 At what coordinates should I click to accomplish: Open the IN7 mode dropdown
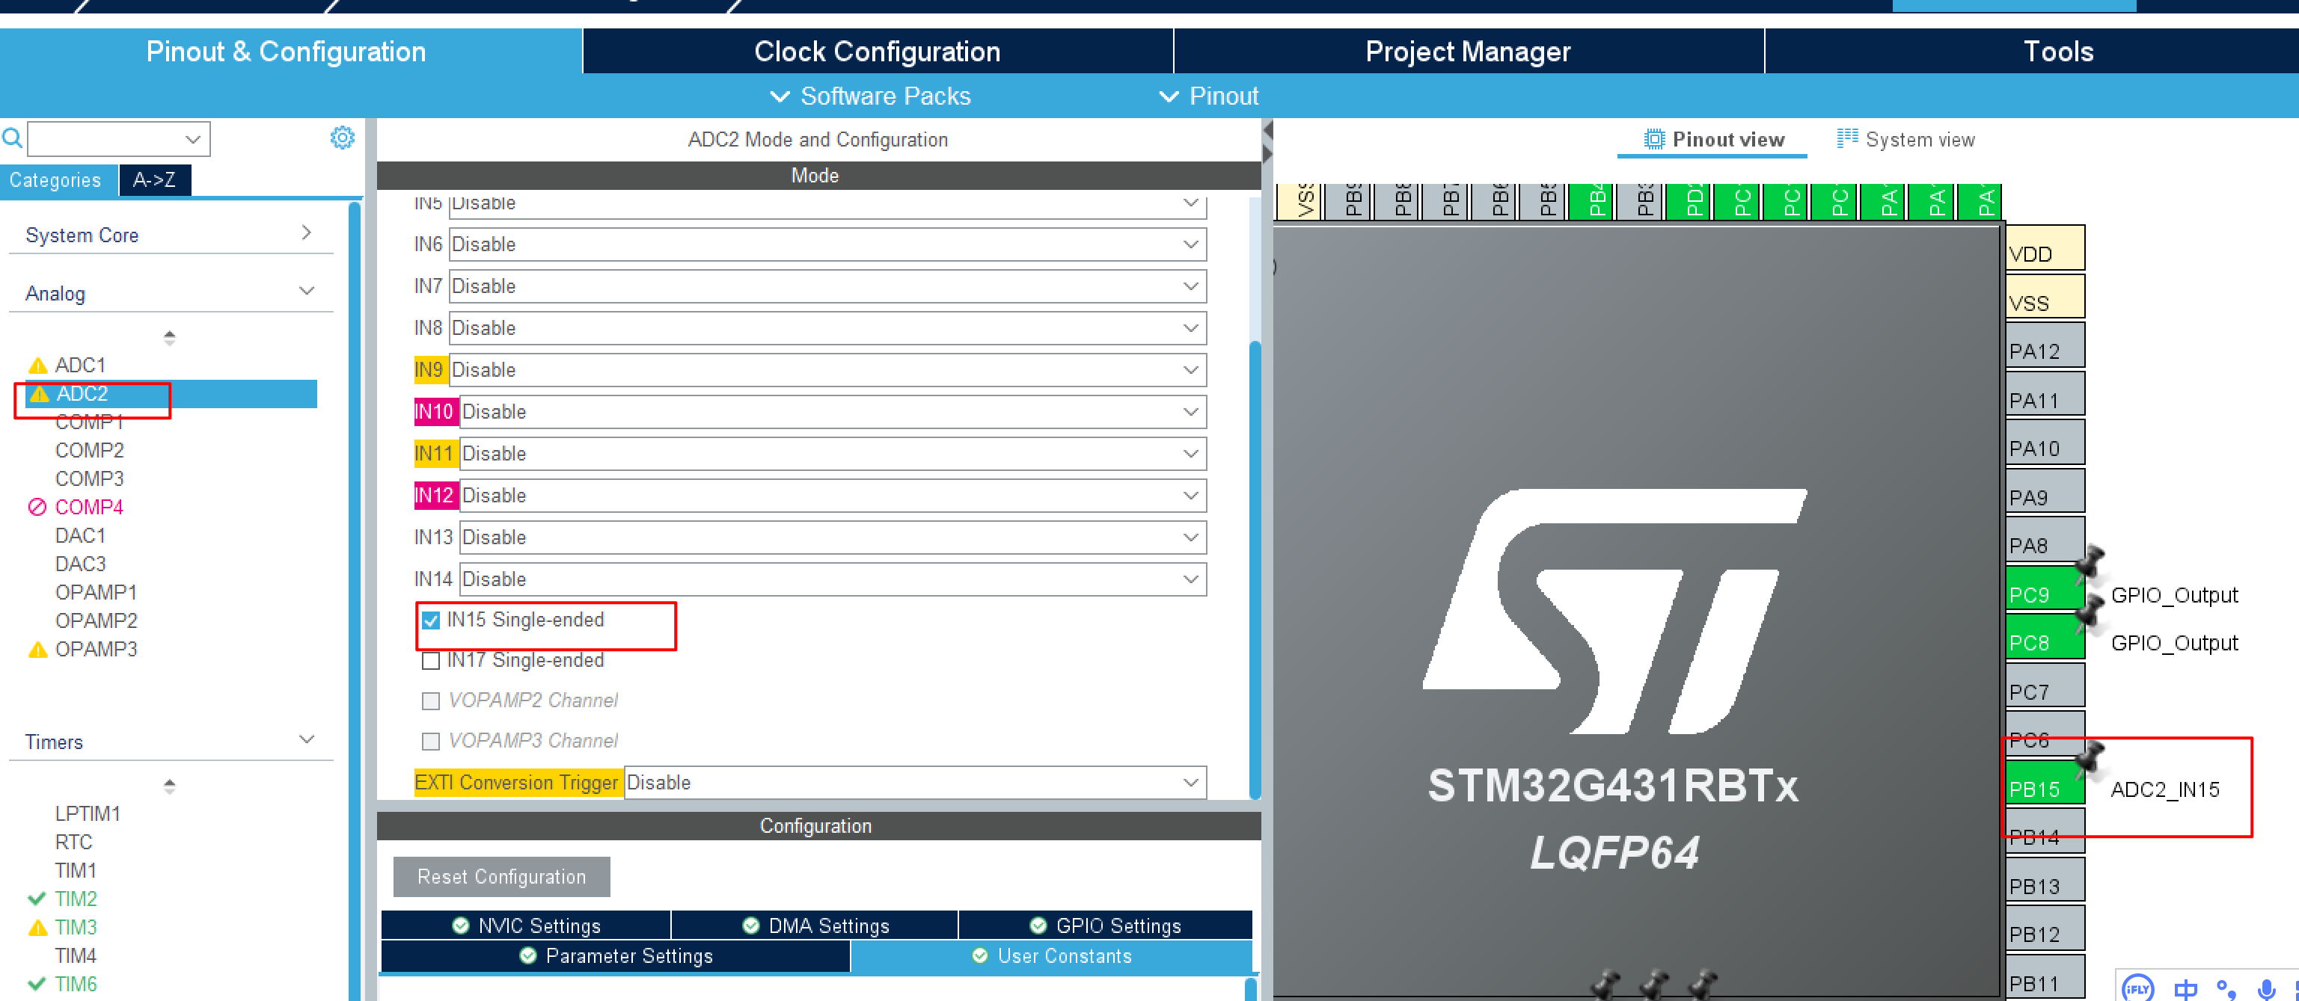click(827, 286)
